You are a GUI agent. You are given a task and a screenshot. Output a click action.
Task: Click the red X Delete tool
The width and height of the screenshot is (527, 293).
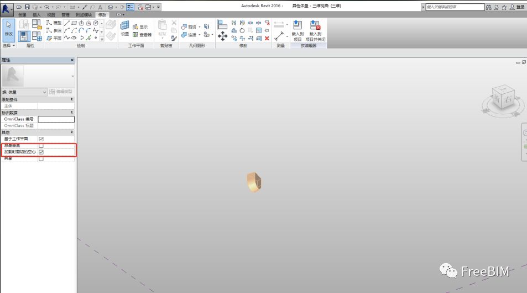pos(267,38)
